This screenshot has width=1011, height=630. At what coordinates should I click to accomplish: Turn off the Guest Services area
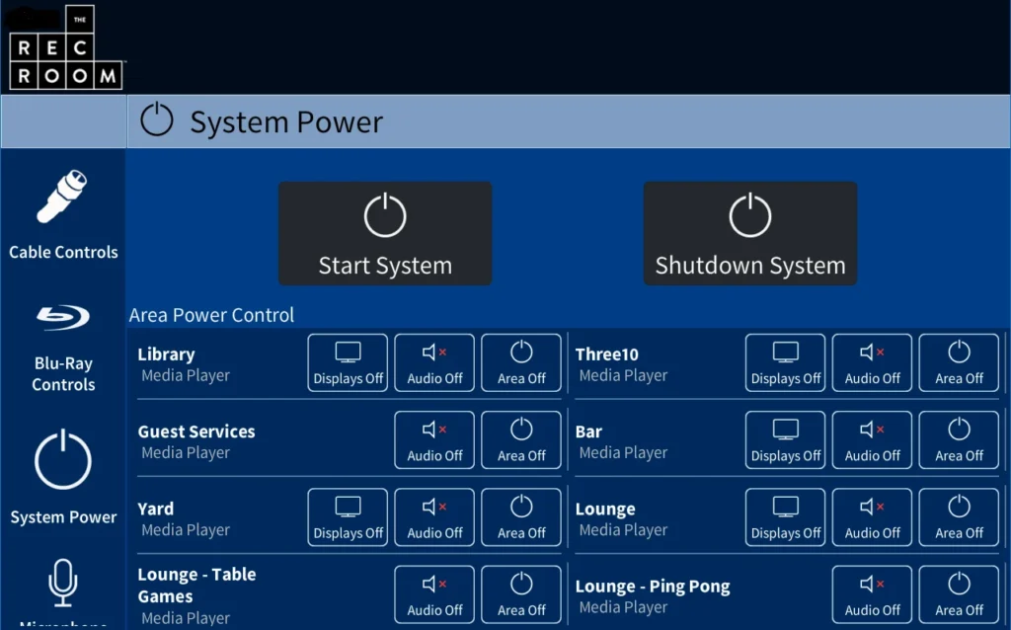[521, 439]
